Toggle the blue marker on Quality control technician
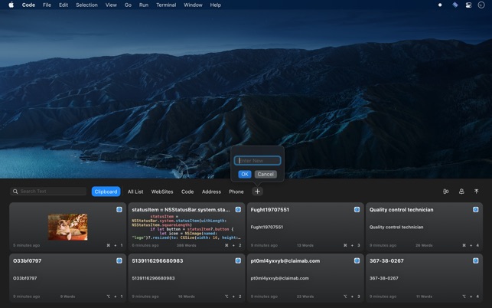 (x=475, y=209)
